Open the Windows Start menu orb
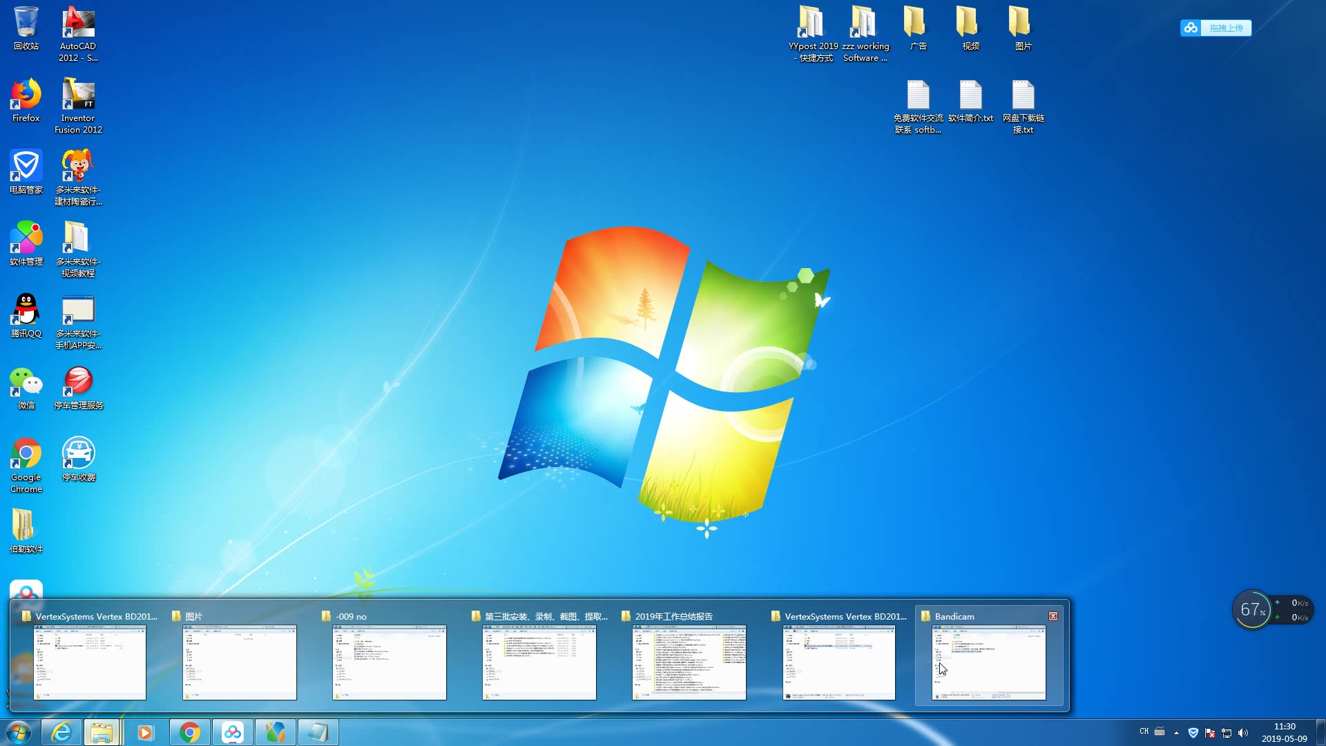This screenshot has height=746, width=1326. pos(19,732)
